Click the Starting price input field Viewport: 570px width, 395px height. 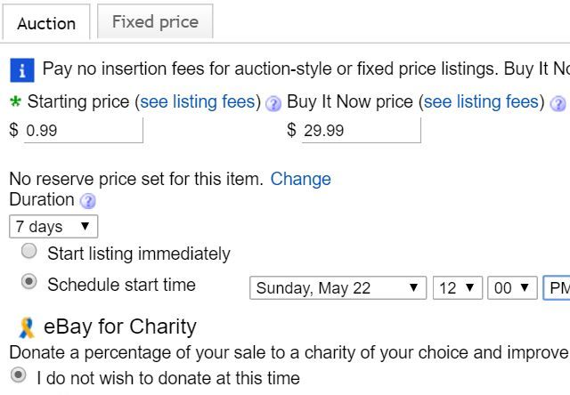[x=83, y=130]
